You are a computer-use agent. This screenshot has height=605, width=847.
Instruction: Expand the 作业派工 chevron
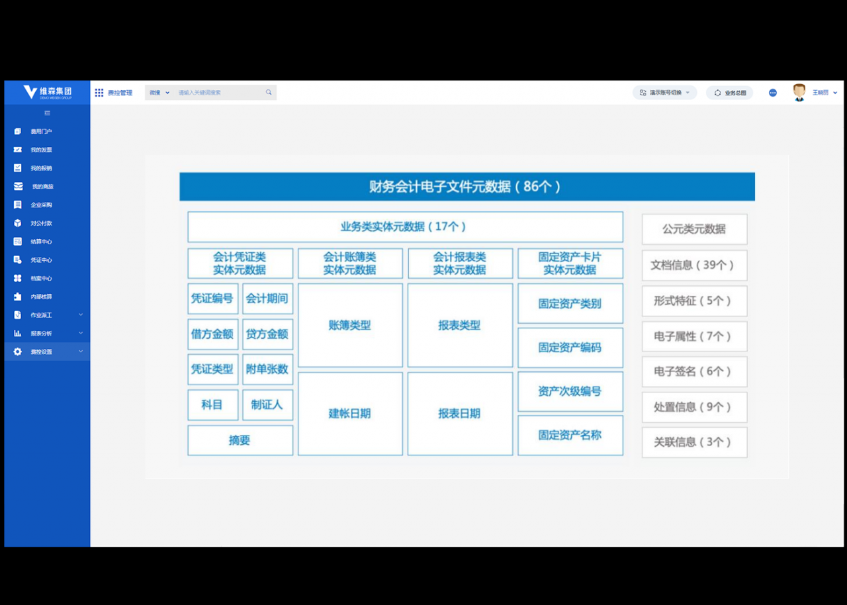click(81, 315)
